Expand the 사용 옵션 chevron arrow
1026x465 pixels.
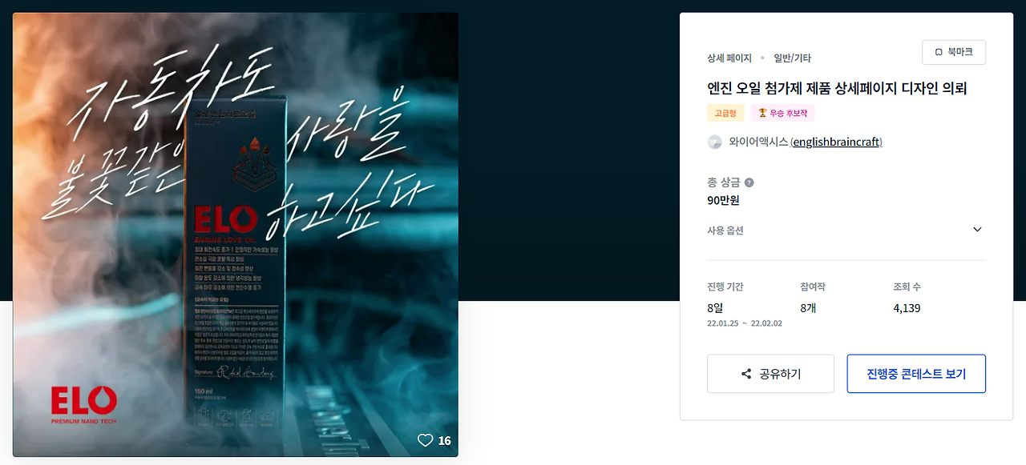[x=977, y=230]
